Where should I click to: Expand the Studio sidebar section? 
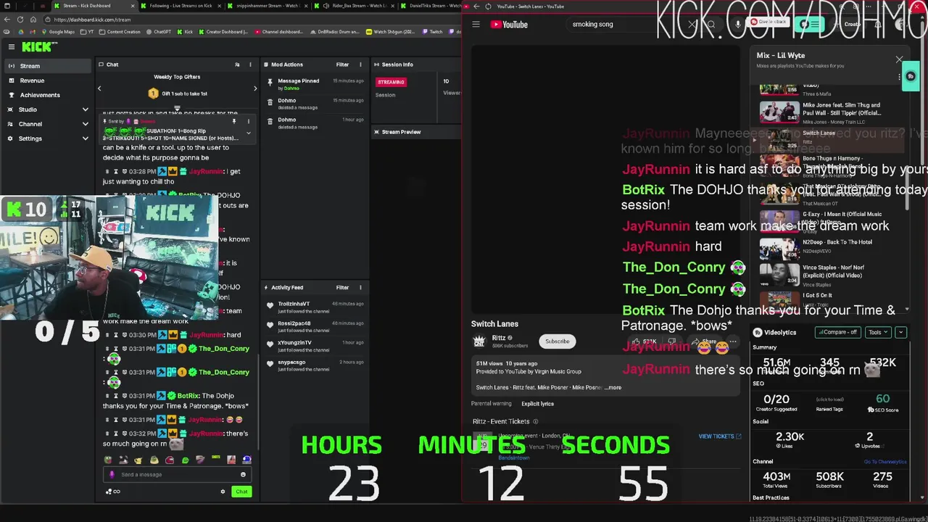coord(47,109)
